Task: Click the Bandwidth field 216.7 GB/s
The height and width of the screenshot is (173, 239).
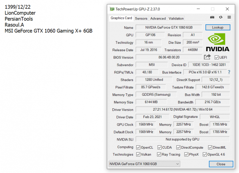Action: click(x=212, y=102)
